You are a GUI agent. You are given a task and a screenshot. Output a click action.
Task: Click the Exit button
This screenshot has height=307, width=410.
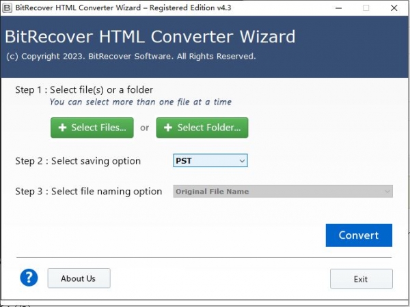(361, 279)
